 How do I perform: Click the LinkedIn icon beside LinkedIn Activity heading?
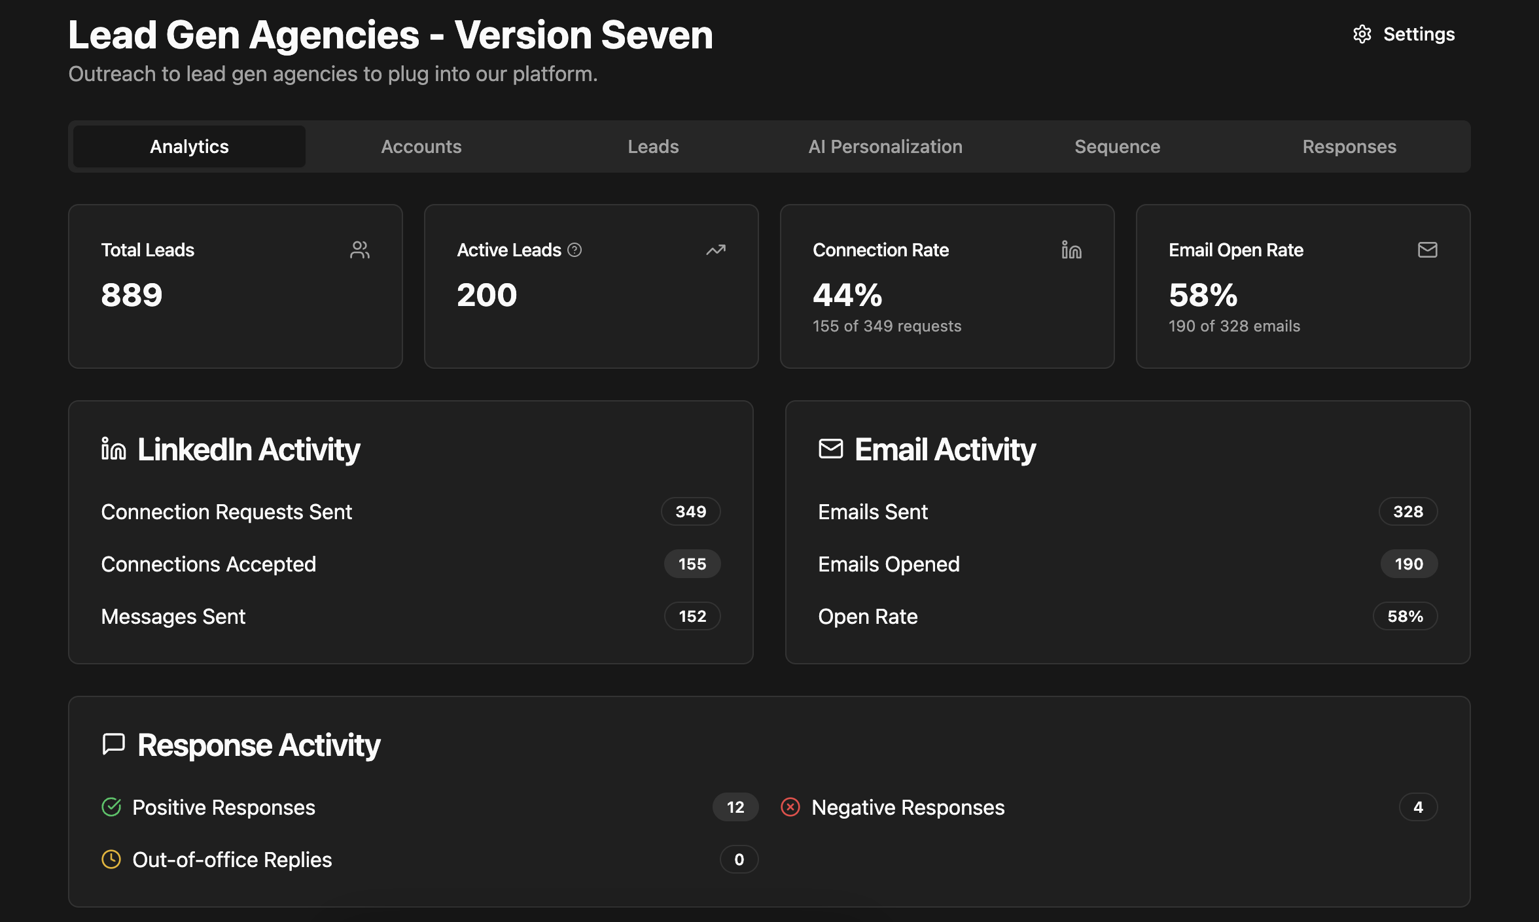pyautogui.click(x=113, y=449)
